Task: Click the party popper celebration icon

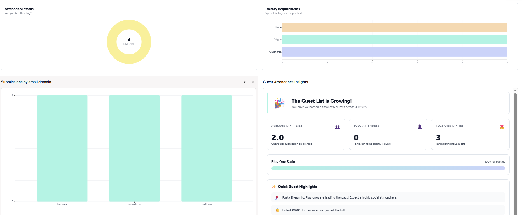Action: (x=279, y=103)
